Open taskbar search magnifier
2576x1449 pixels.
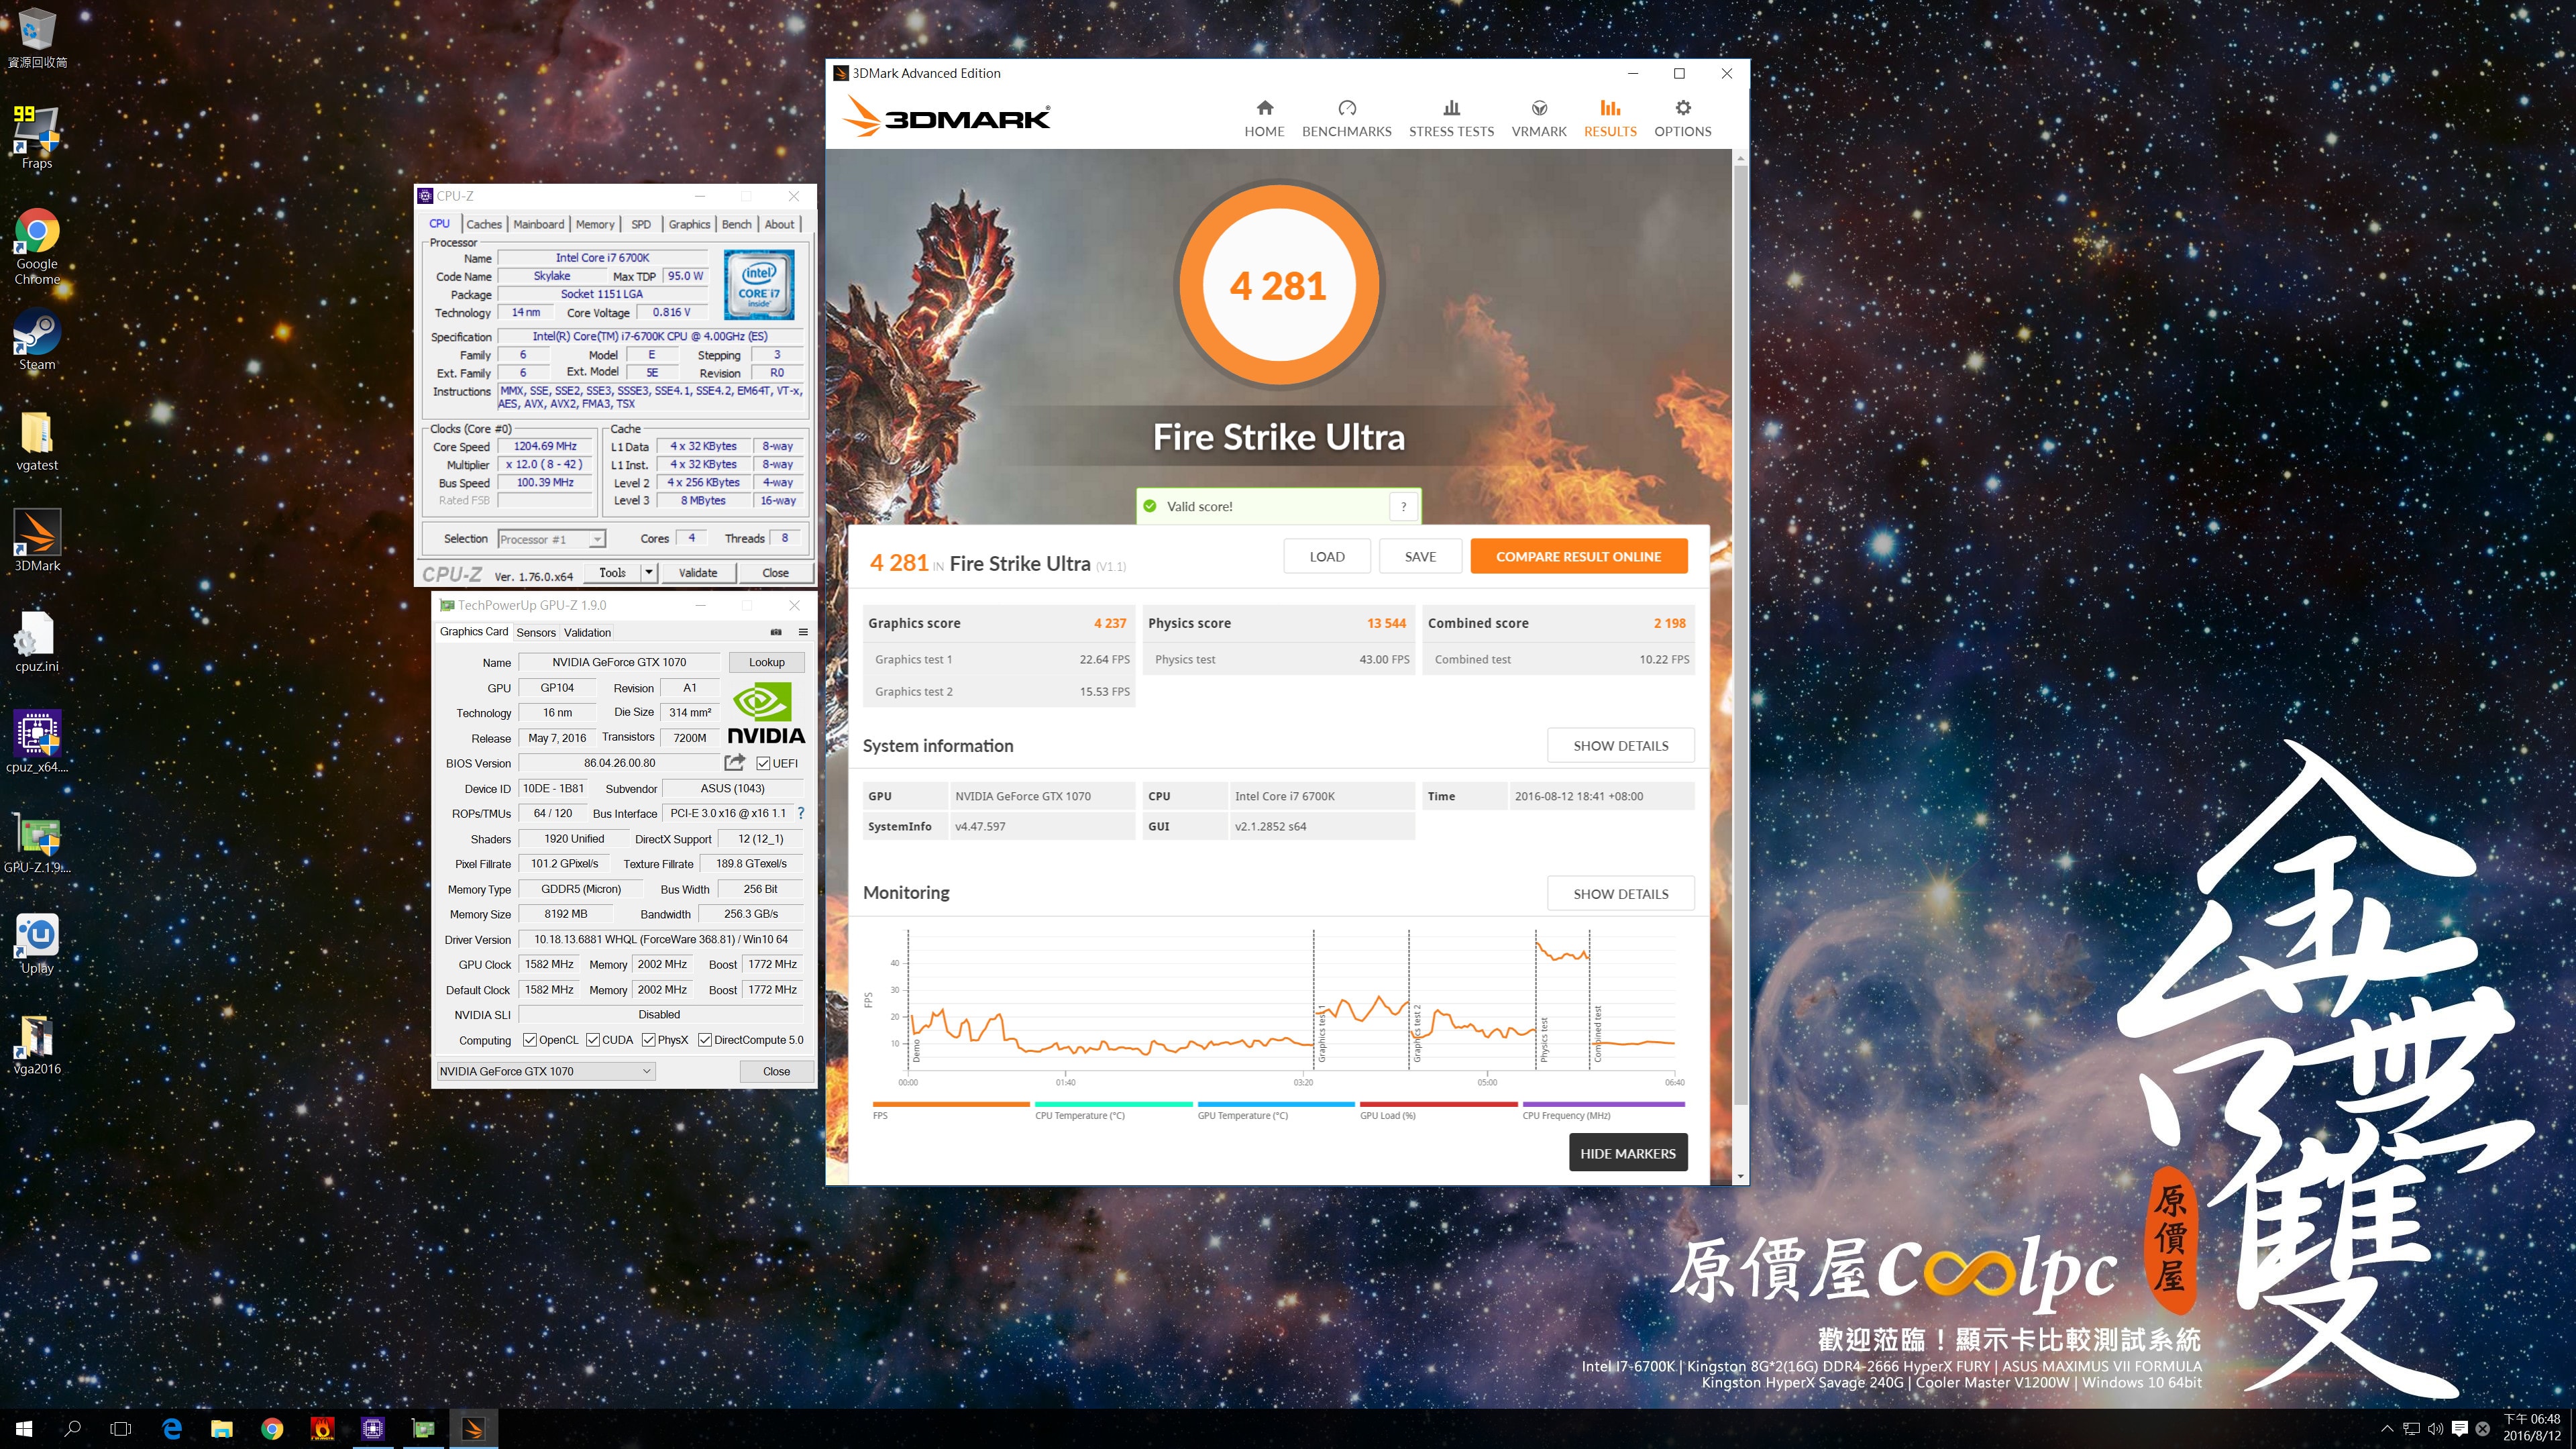point(72,1429)
